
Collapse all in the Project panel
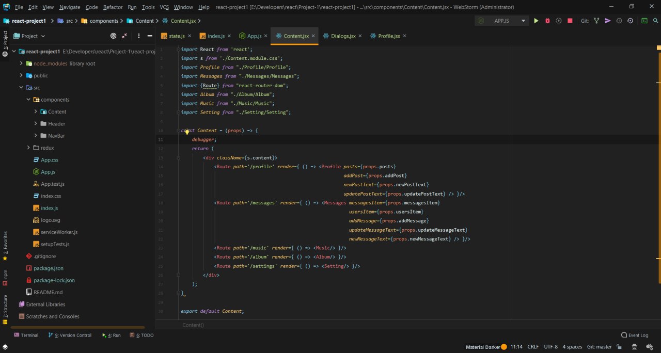124,36
